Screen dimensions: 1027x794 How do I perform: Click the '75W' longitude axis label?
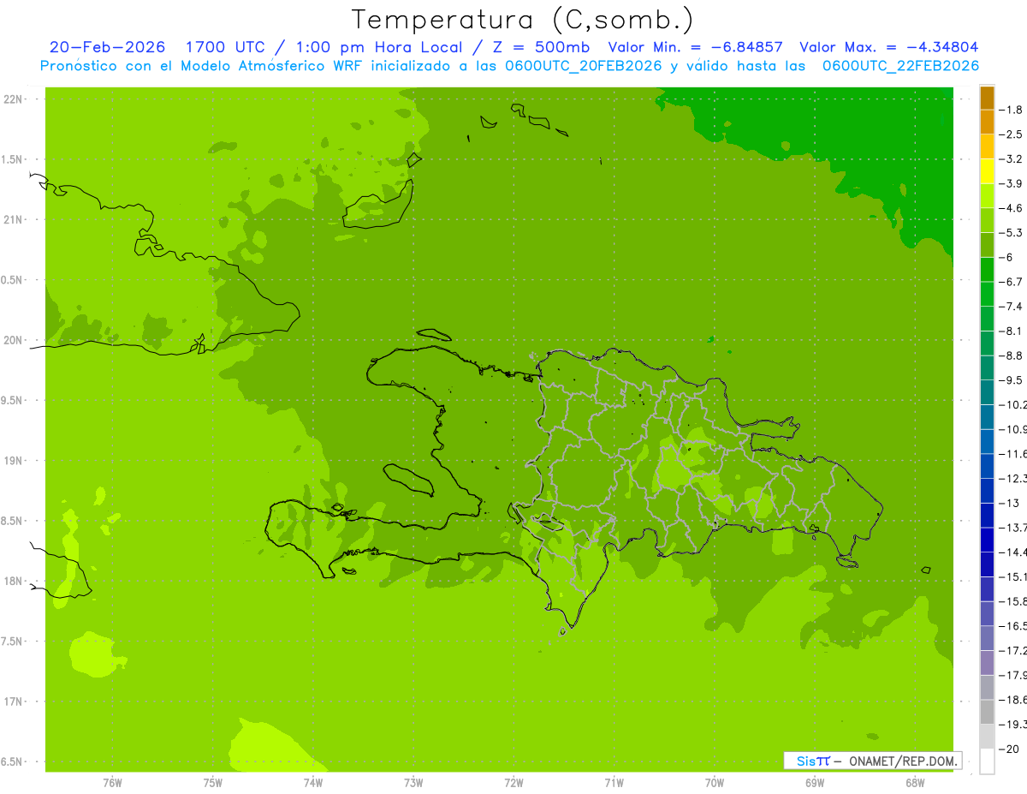213,781
